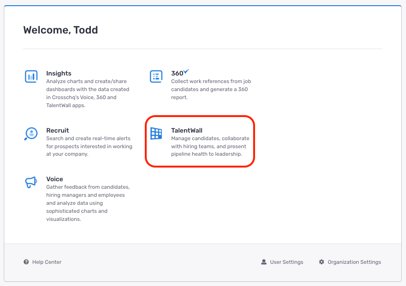
Task: Open the Voice app
Action: tap(54, 179)
